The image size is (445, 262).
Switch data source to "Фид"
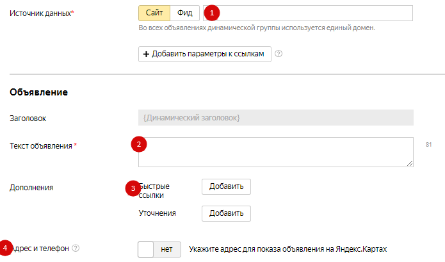coord(185,13)
